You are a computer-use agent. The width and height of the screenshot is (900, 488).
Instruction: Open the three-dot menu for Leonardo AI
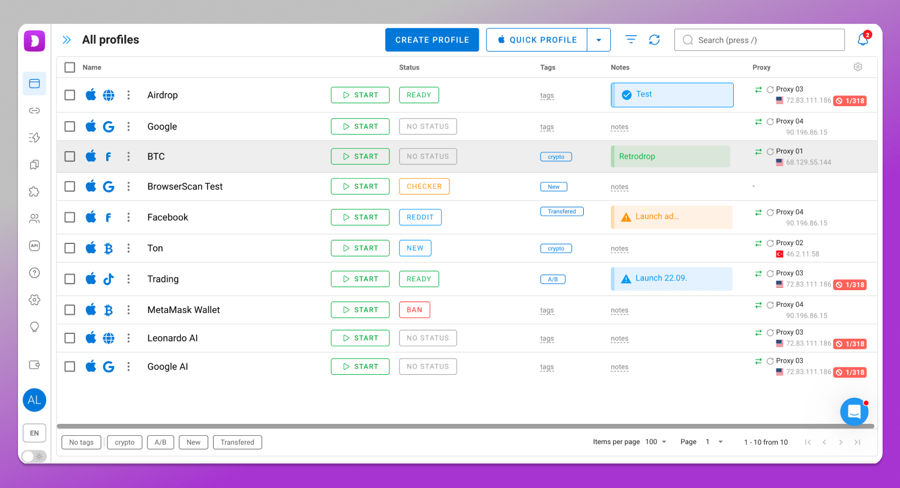pos(128,338)
